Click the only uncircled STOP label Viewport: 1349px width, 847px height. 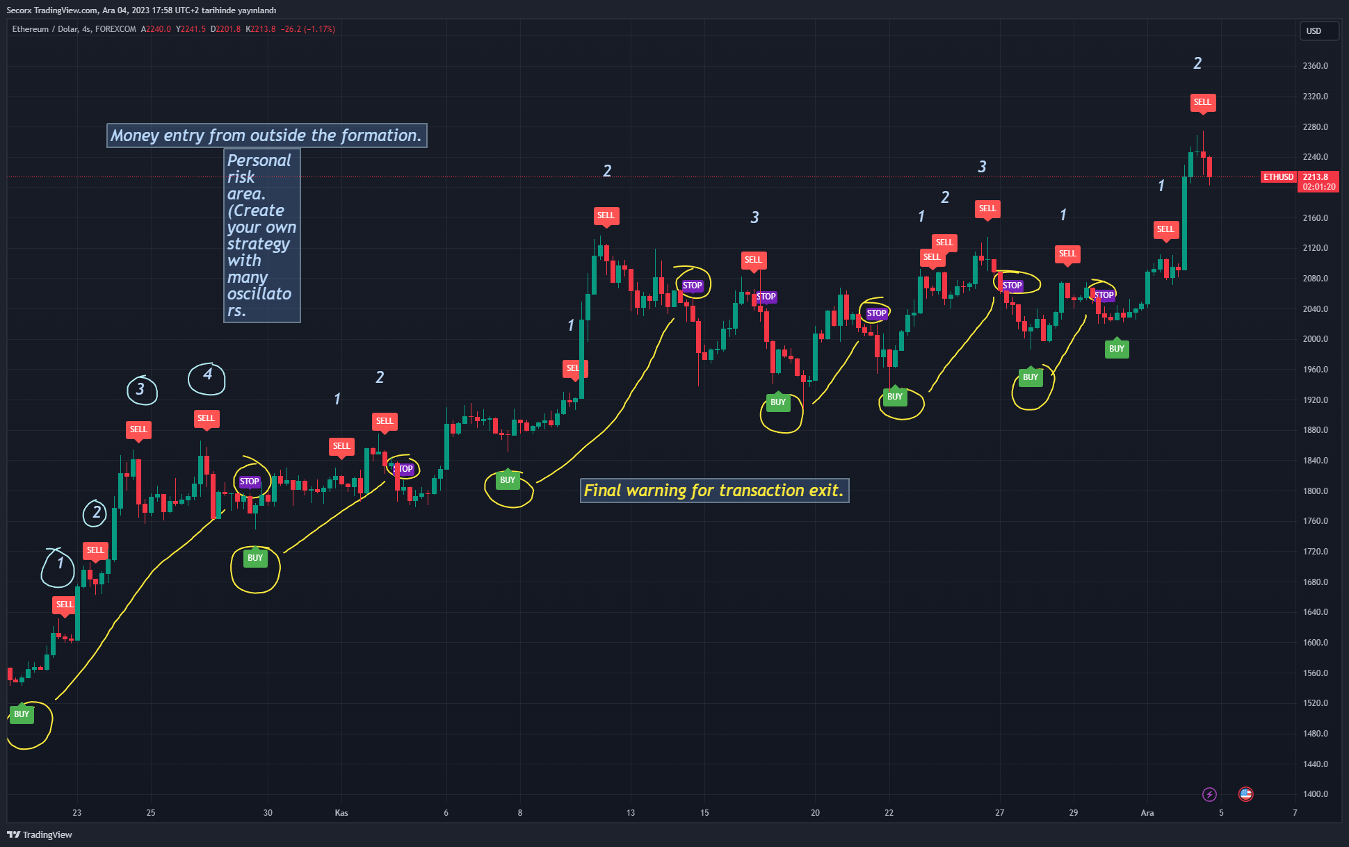click(766, 297)
